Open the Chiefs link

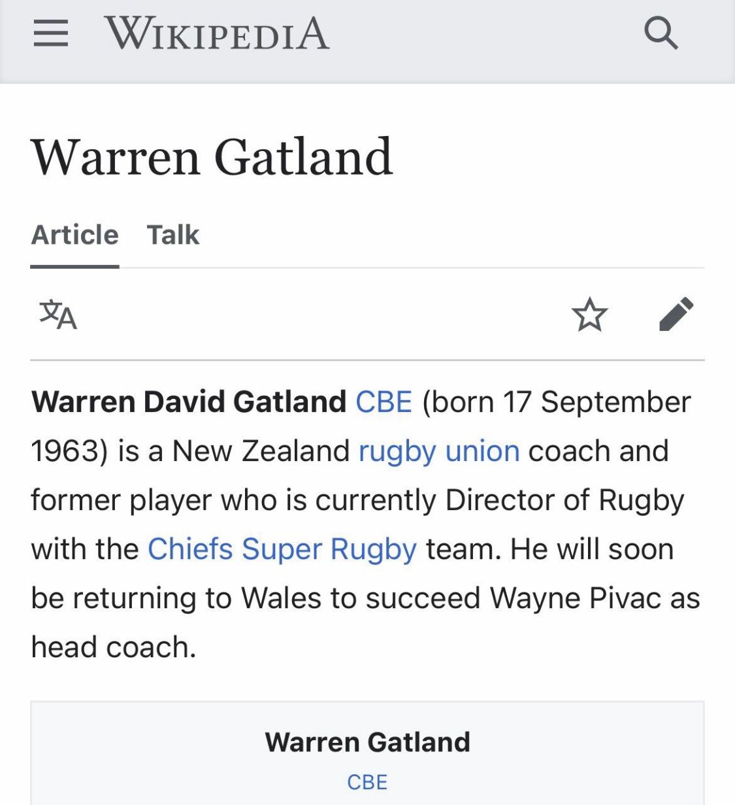pos(190,549)
